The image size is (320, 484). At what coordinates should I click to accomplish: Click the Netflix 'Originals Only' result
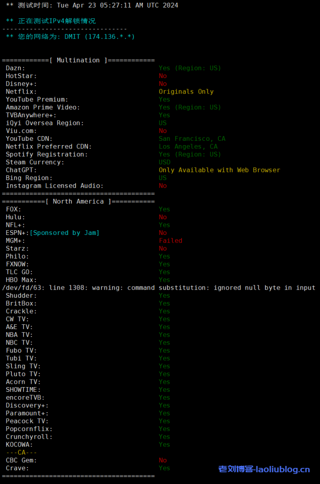pyautogui.click(x=186, y=92)
